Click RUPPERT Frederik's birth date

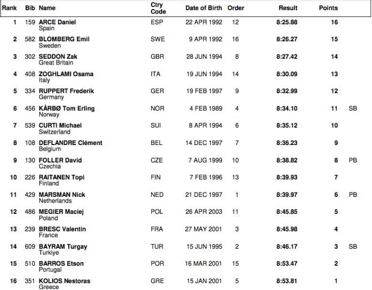[x=203, y=91]
